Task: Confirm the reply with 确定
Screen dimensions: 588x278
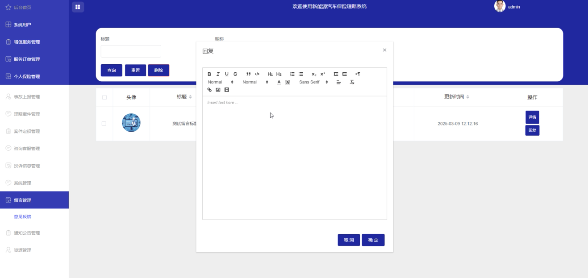Action: pos(373,240)
